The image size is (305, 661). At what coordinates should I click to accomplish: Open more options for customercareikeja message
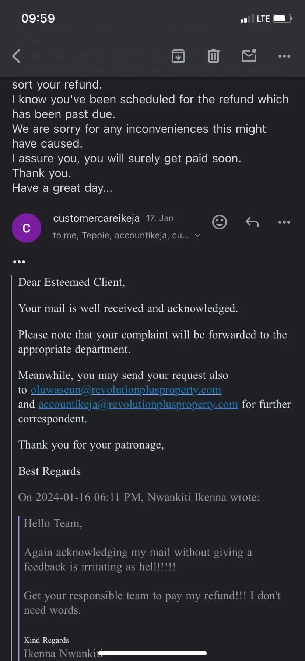click(284, 222)
